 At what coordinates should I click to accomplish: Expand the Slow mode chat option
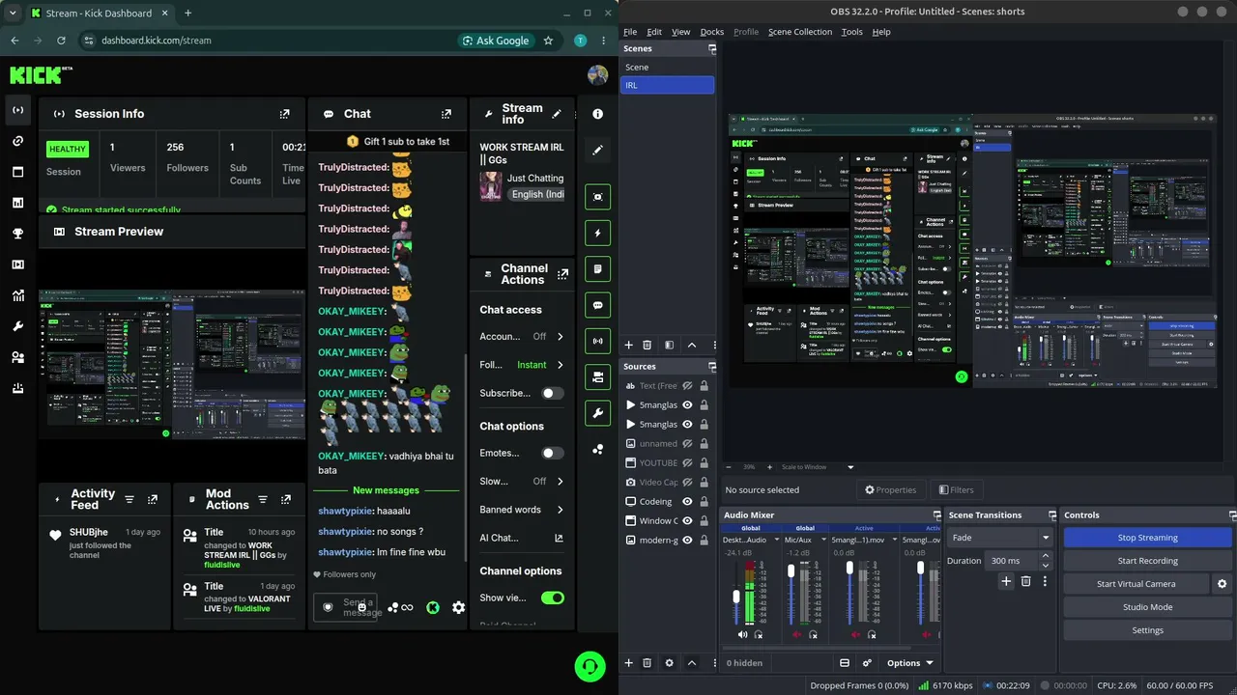click(x=560, y=482)
